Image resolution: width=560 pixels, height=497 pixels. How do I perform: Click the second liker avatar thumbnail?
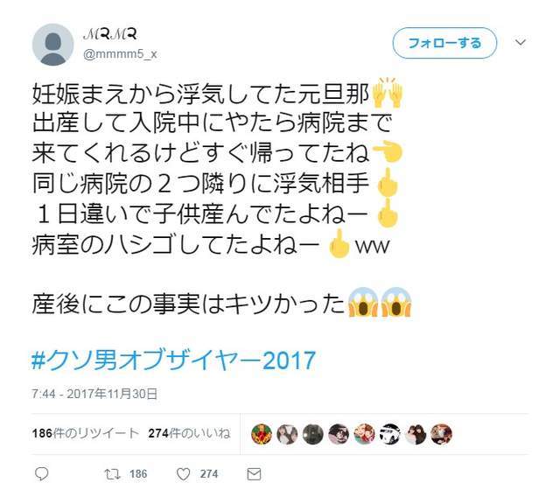point(287,434)
